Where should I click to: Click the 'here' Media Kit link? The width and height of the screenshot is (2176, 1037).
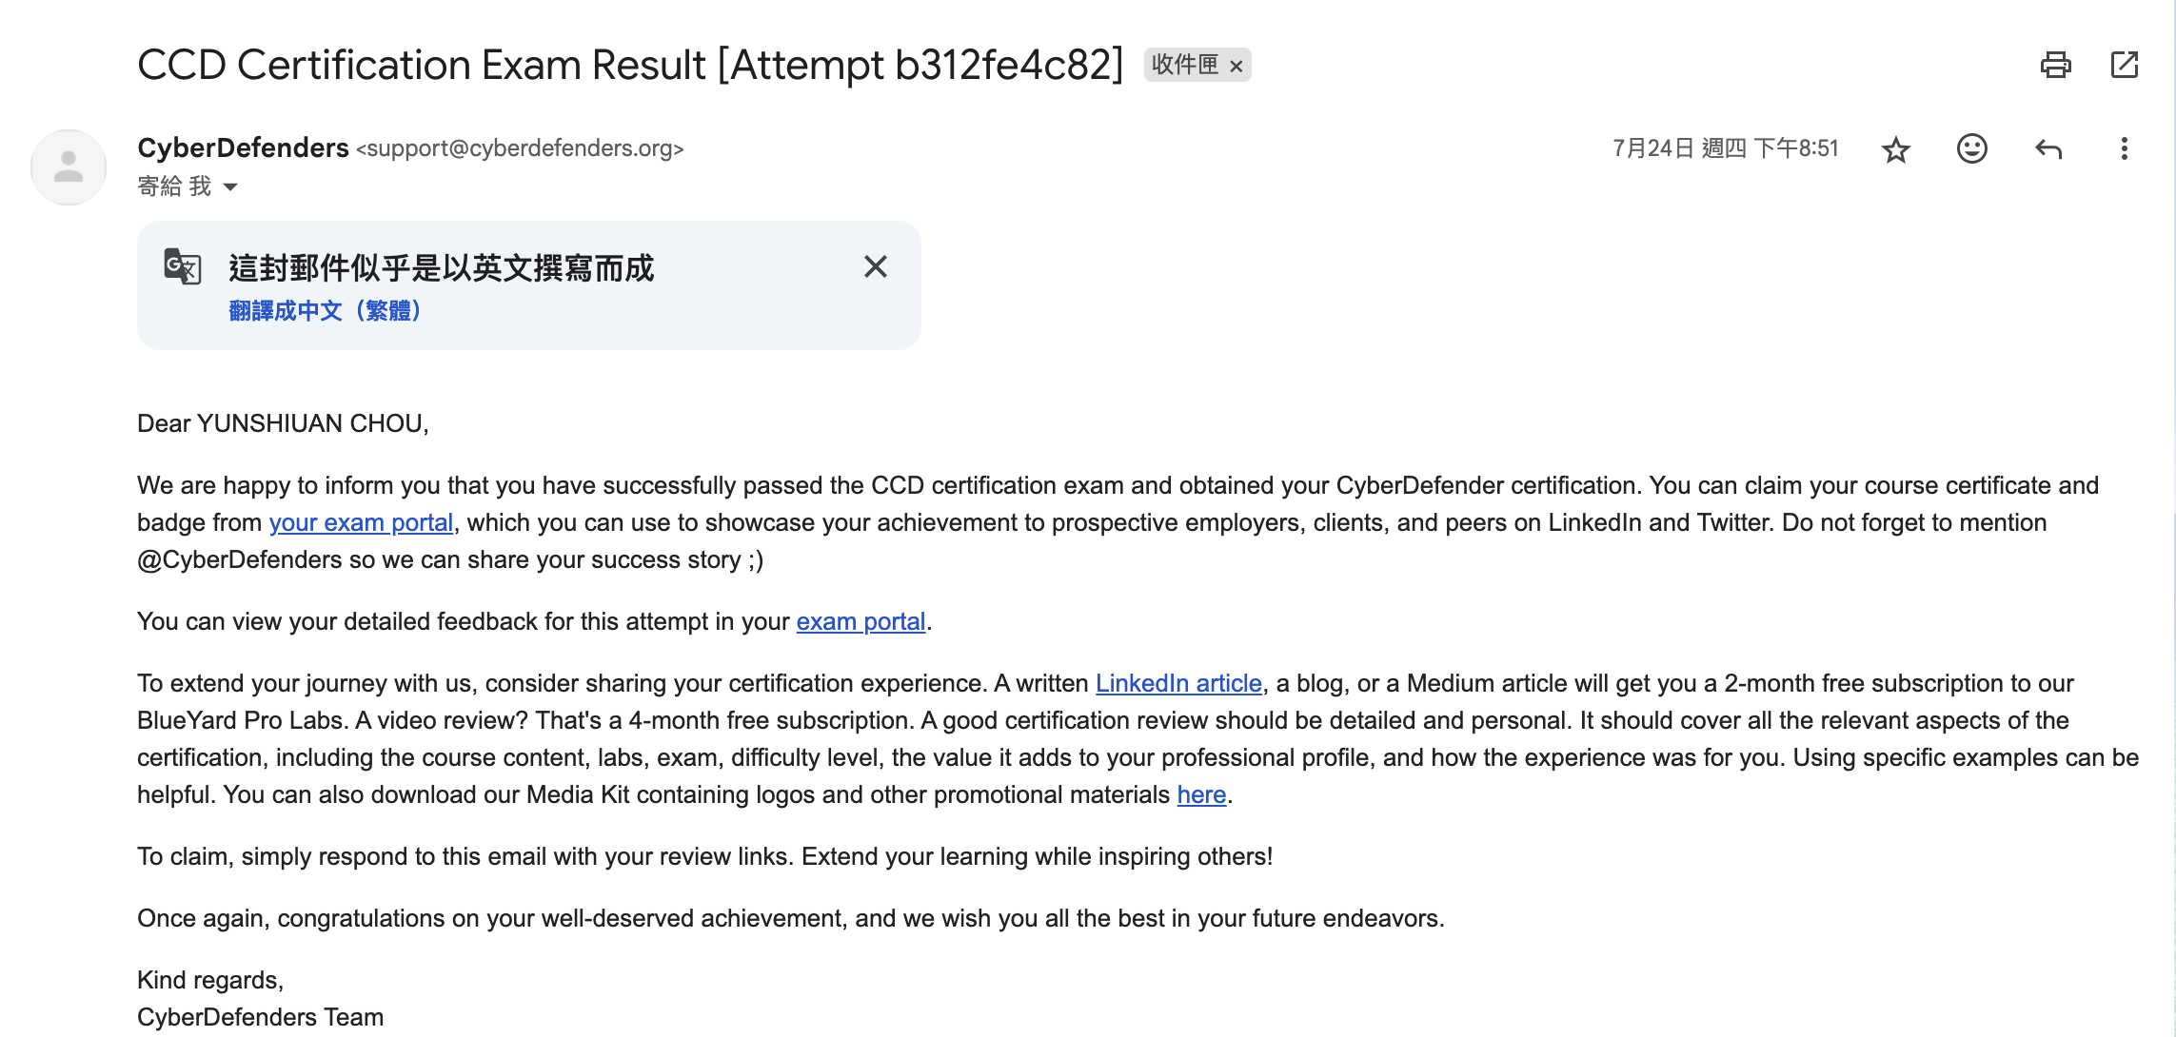[1201, 794]
